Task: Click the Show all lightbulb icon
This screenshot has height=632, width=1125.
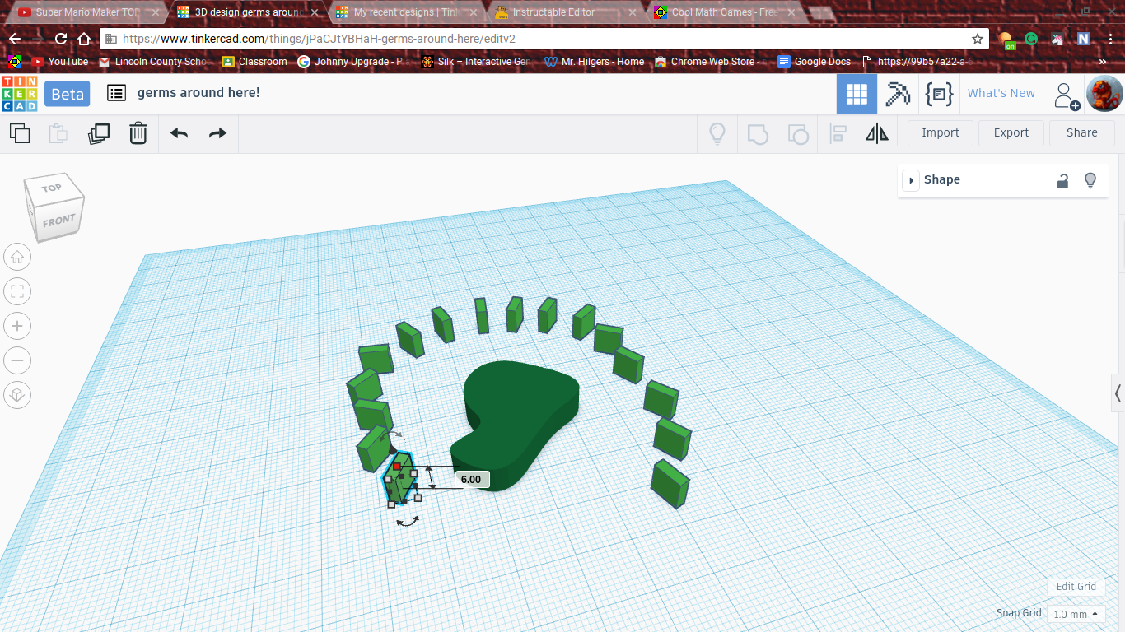Action: coord(717,133)
